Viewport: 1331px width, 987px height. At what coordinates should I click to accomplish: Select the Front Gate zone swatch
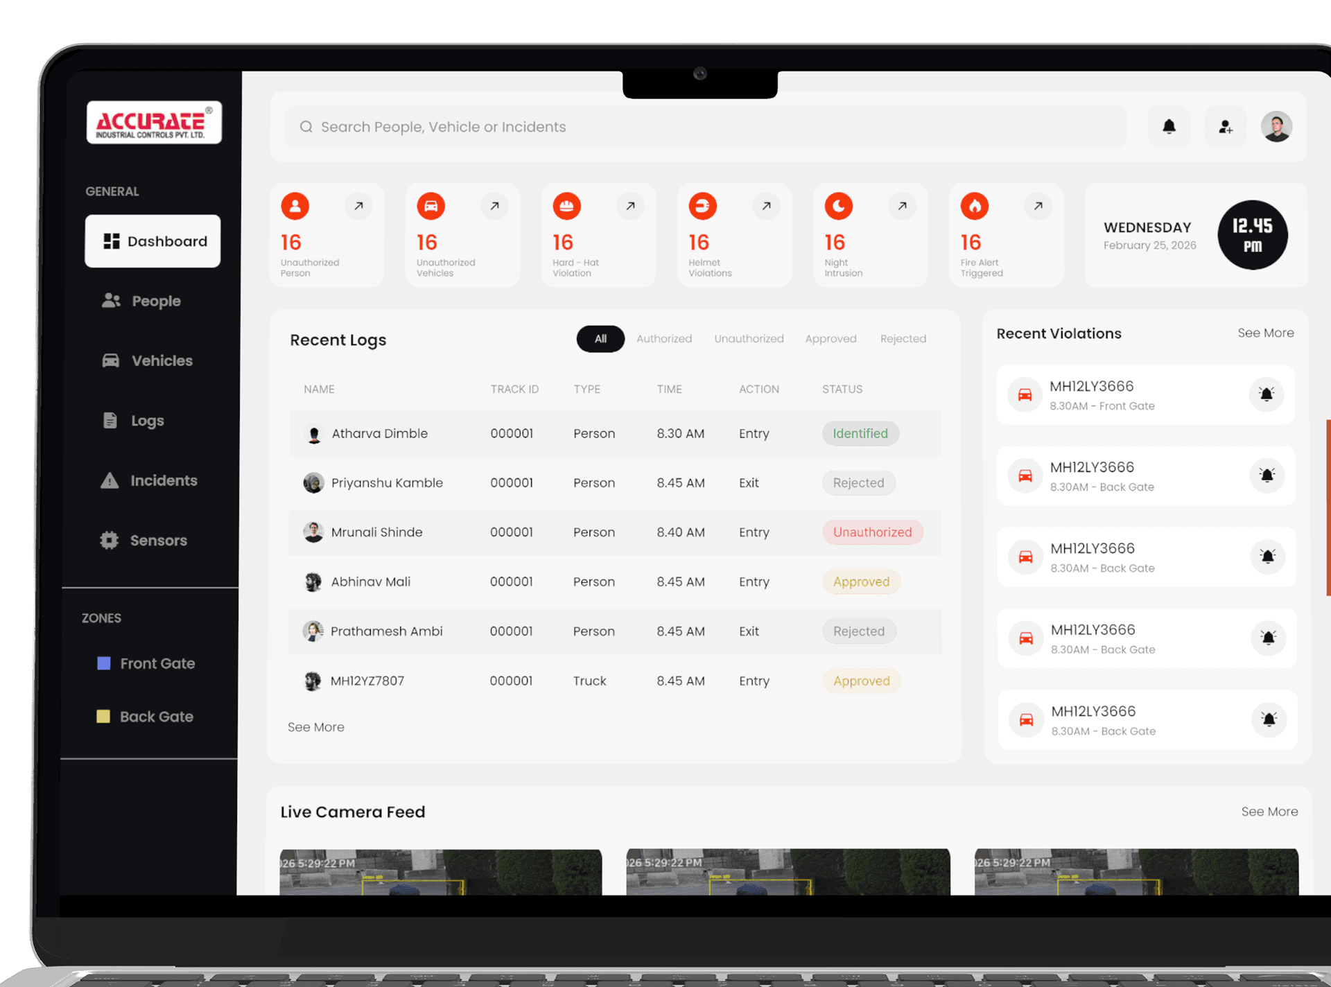point(104,663)
